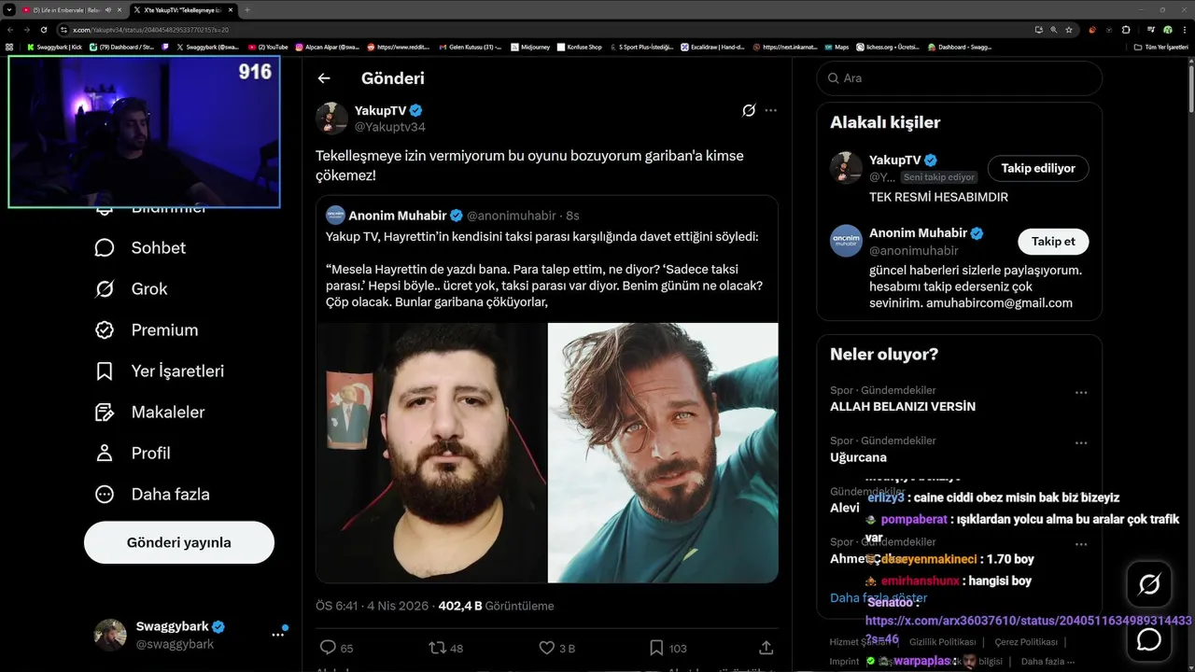Like the post with the heart icon

[547, 648]
